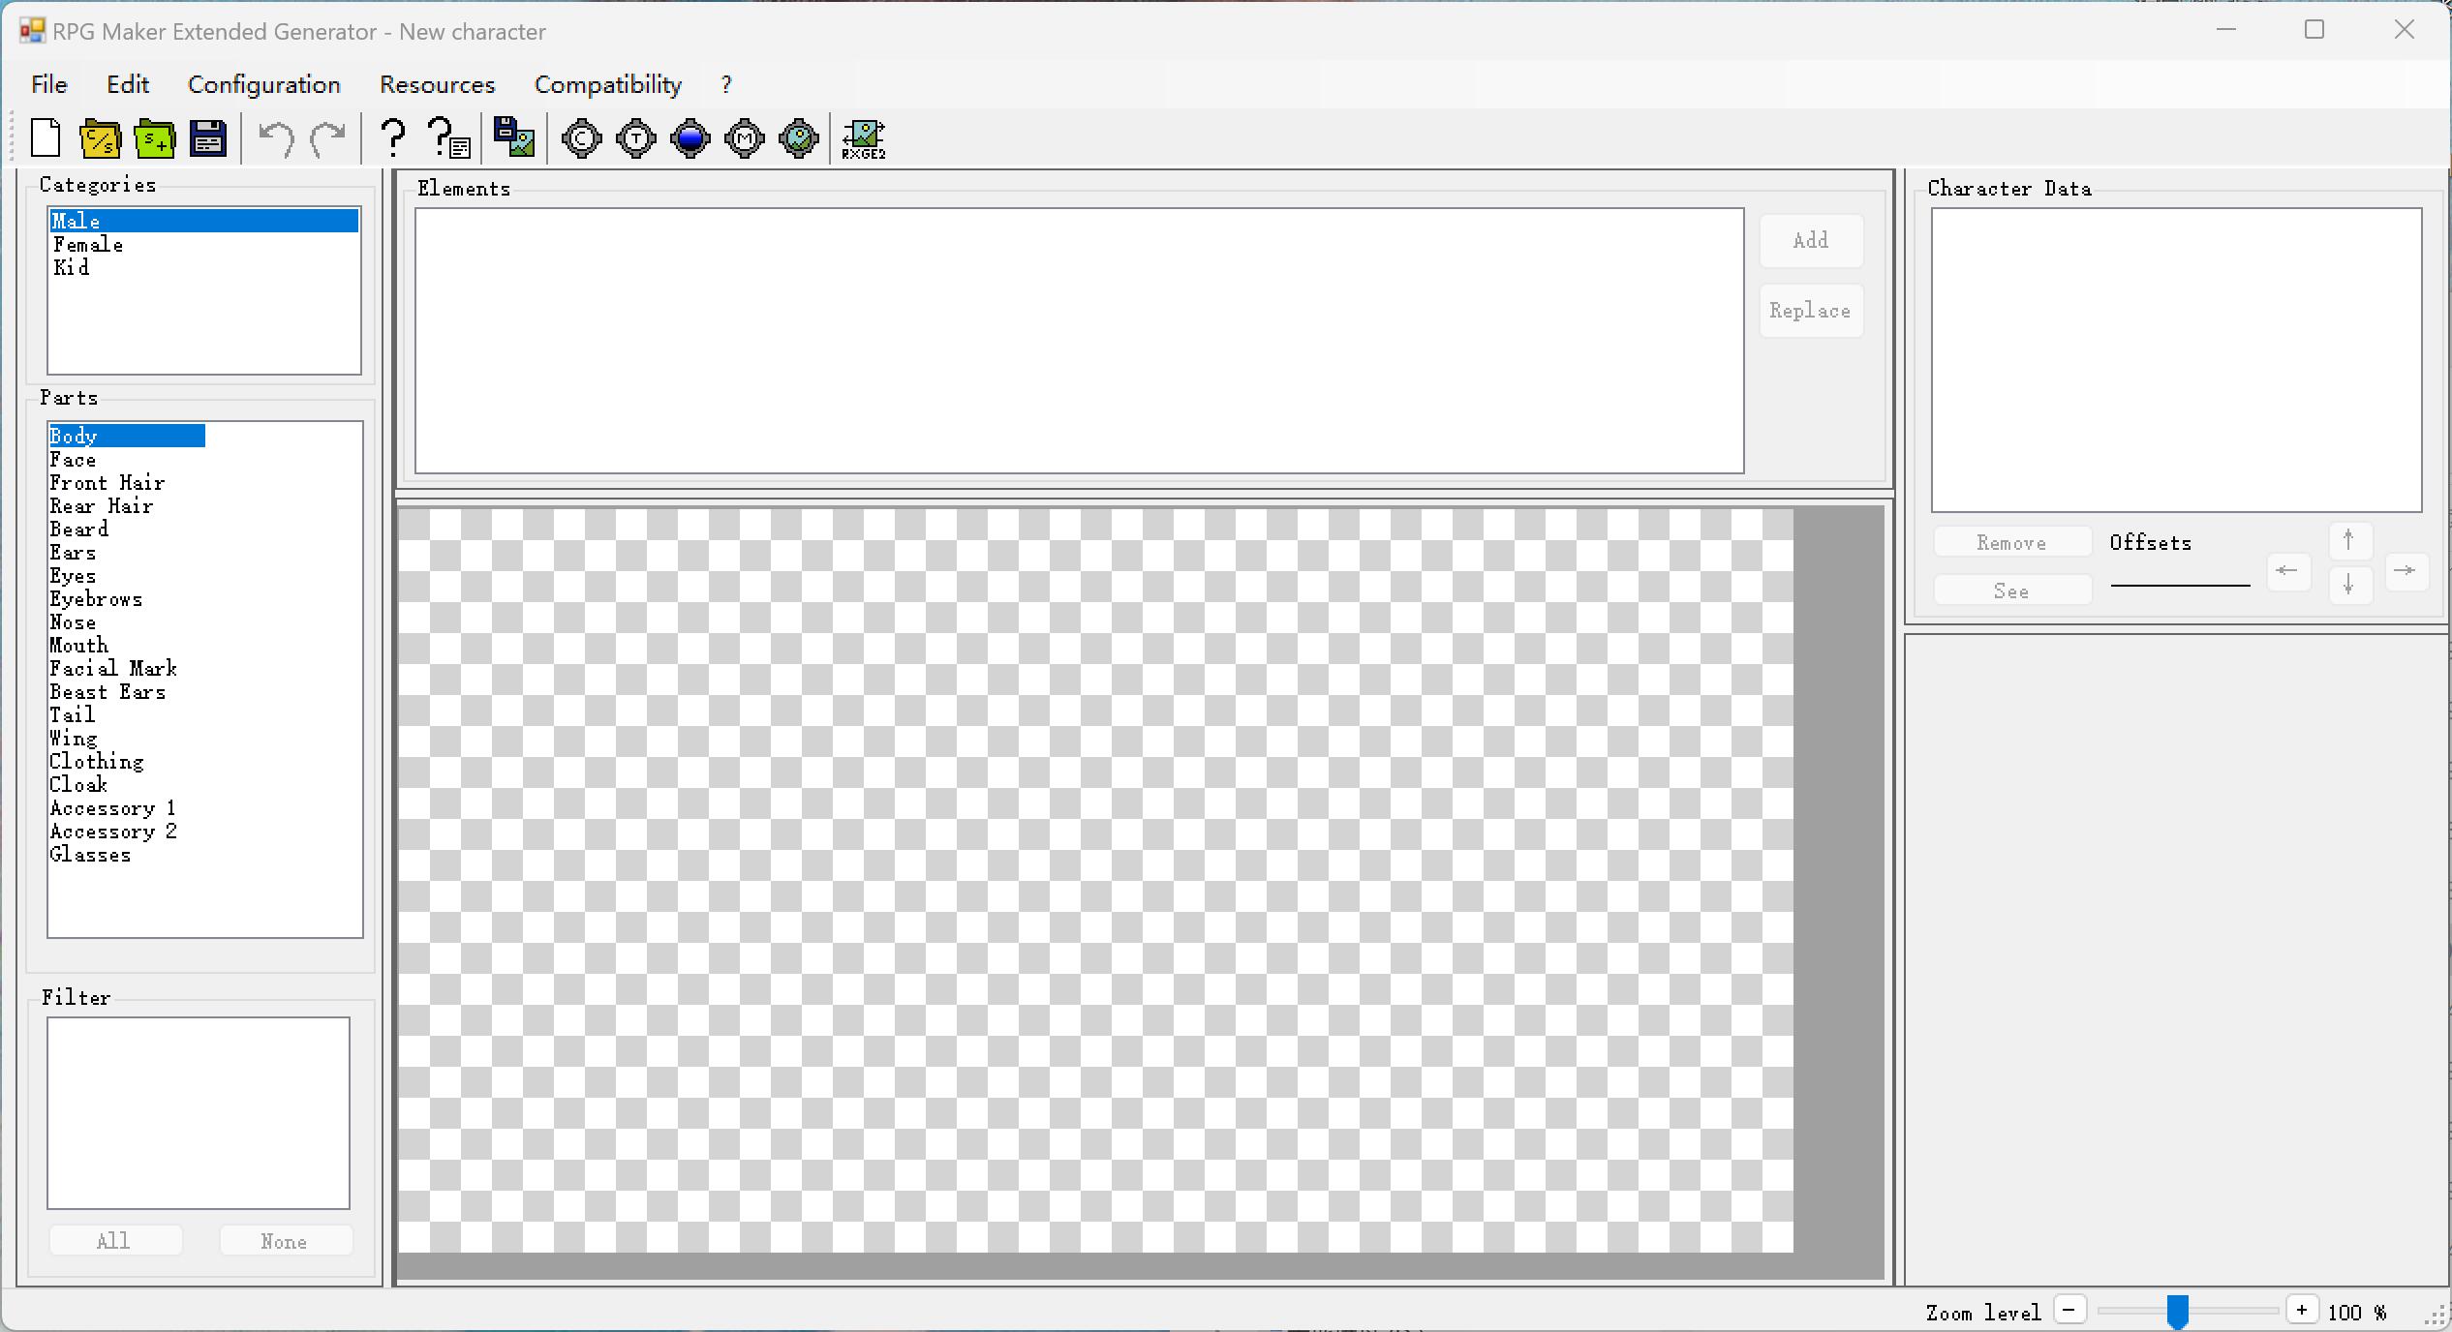Click the RXGE2 toolbar icon

pyautogui.click(x=863, y=139)
